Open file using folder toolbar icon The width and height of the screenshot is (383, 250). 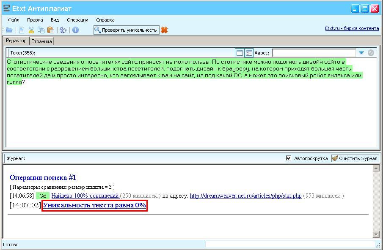9,30
